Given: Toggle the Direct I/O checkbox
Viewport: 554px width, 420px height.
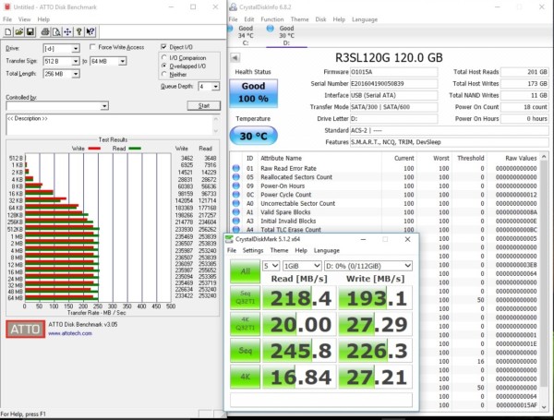Looking at the screenshot, I should click(x=163, y=47).
